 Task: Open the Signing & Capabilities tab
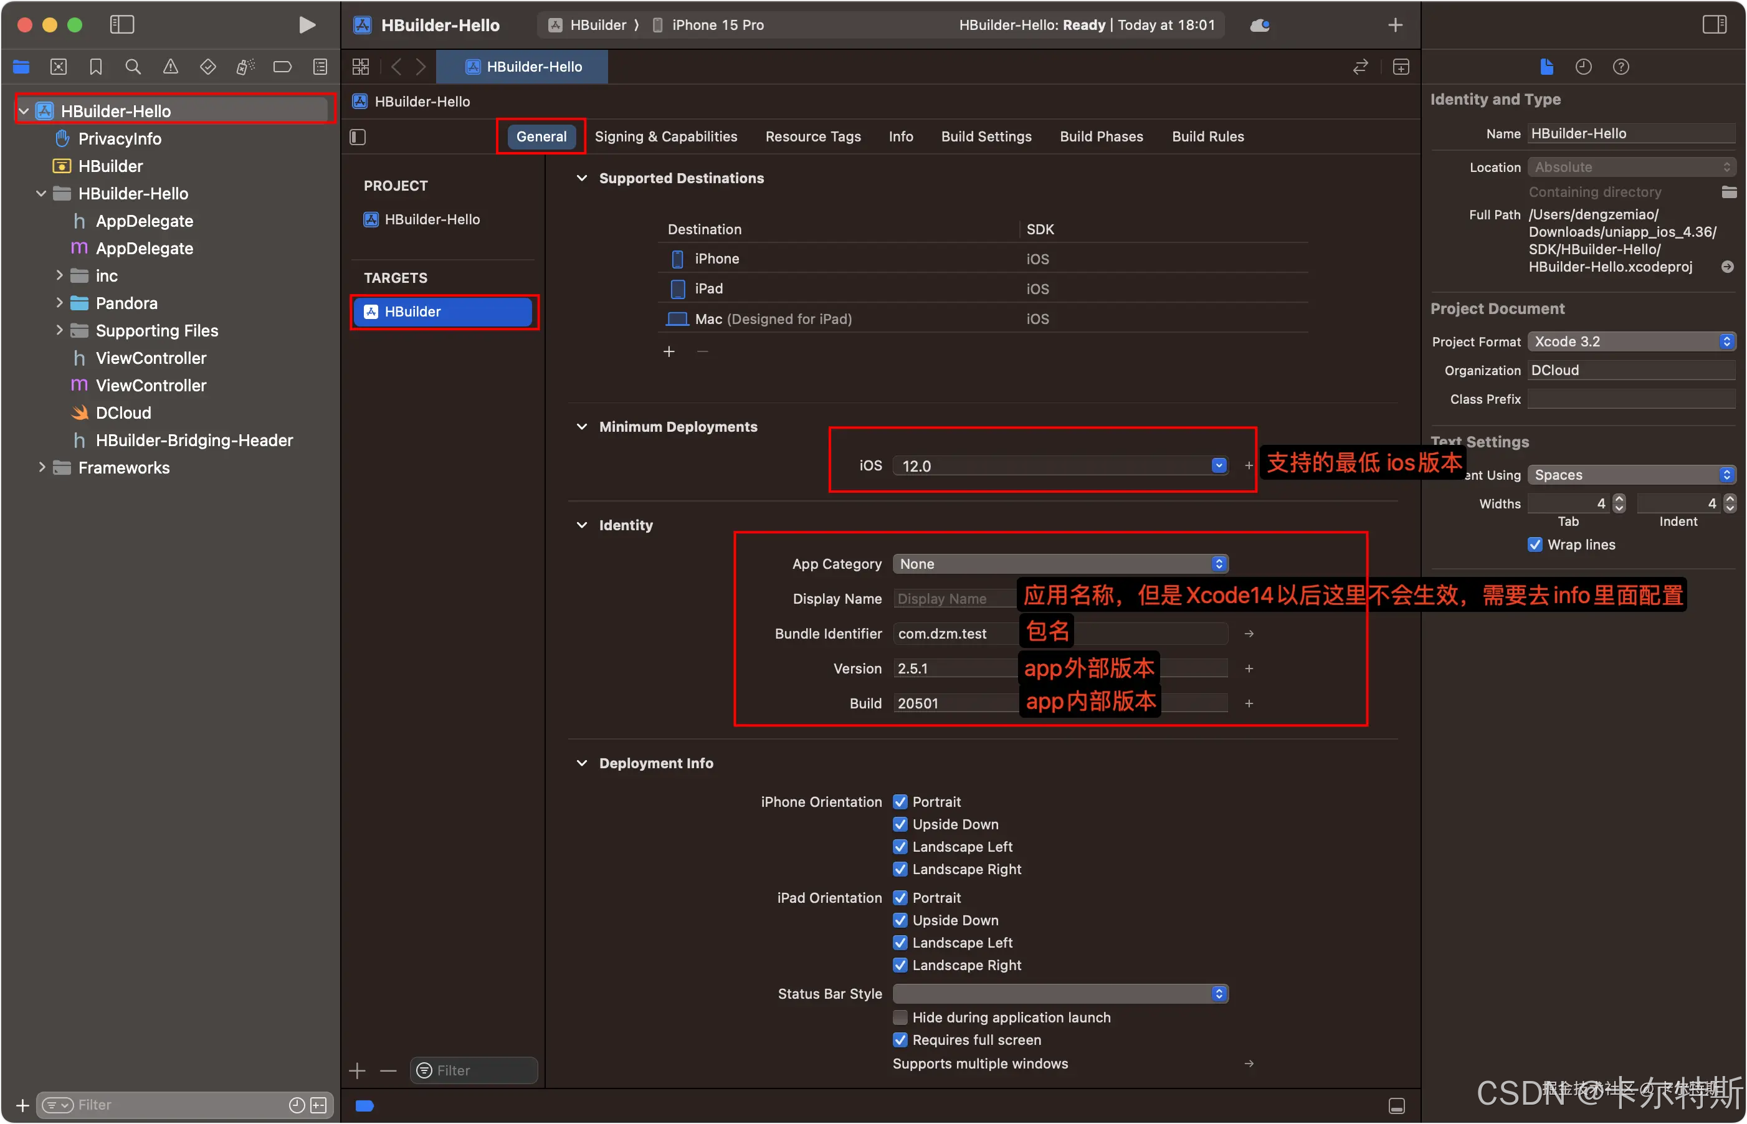[x=665, y=136]
